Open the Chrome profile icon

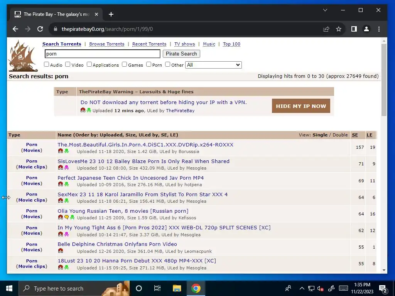point(366,29)
